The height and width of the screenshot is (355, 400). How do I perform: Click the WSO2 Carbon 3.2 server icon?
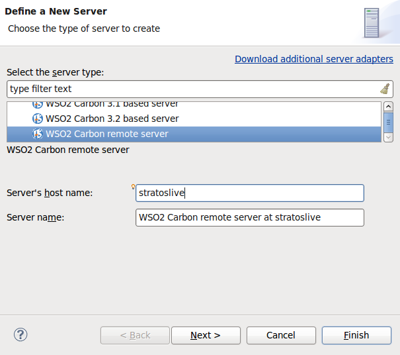[38, 119]
